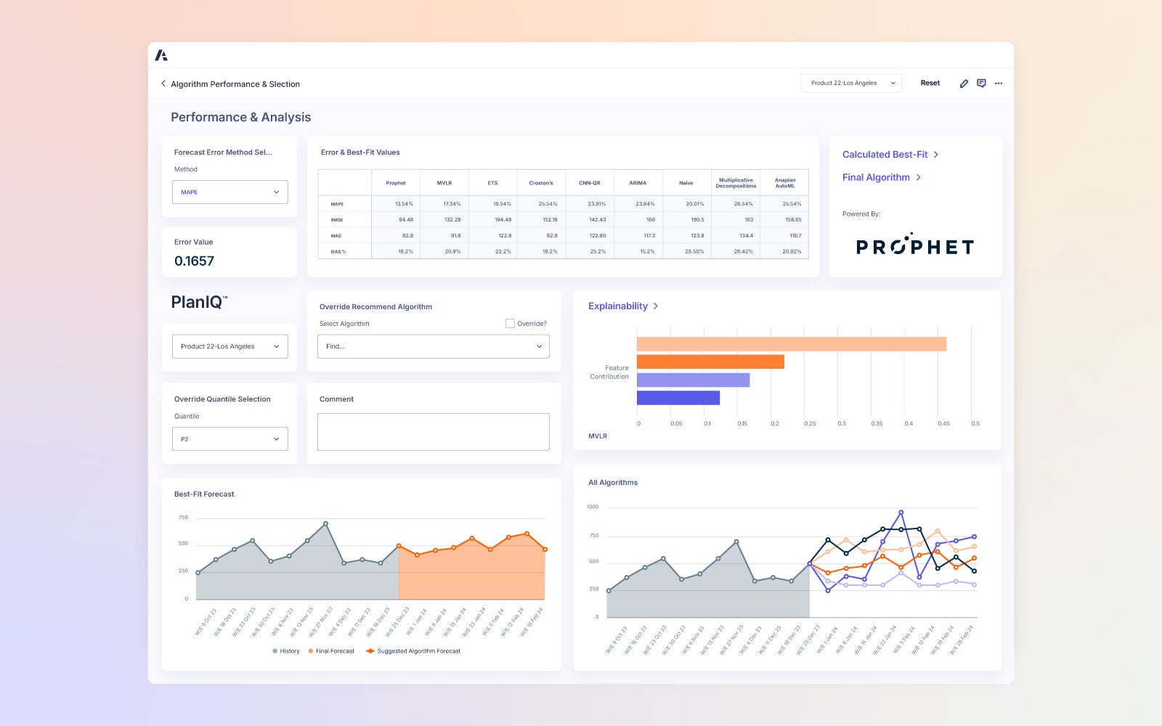Open the MAPE method dropdown

(229, 192)
